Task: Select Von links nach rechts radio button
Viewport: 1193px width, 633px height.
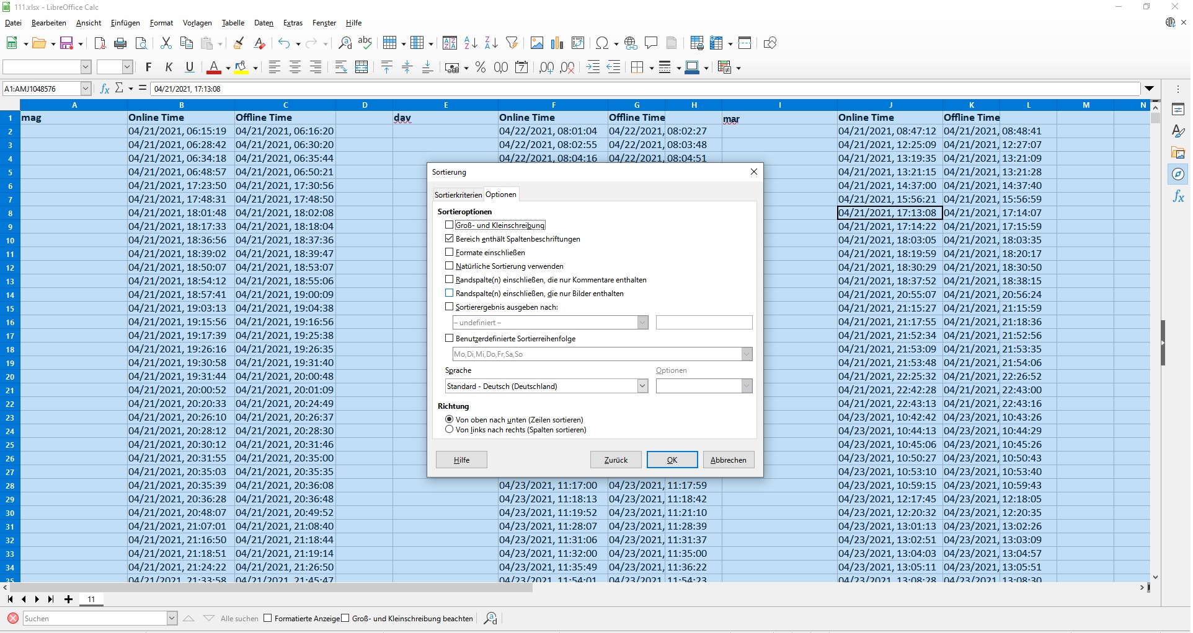Action: 450,429
